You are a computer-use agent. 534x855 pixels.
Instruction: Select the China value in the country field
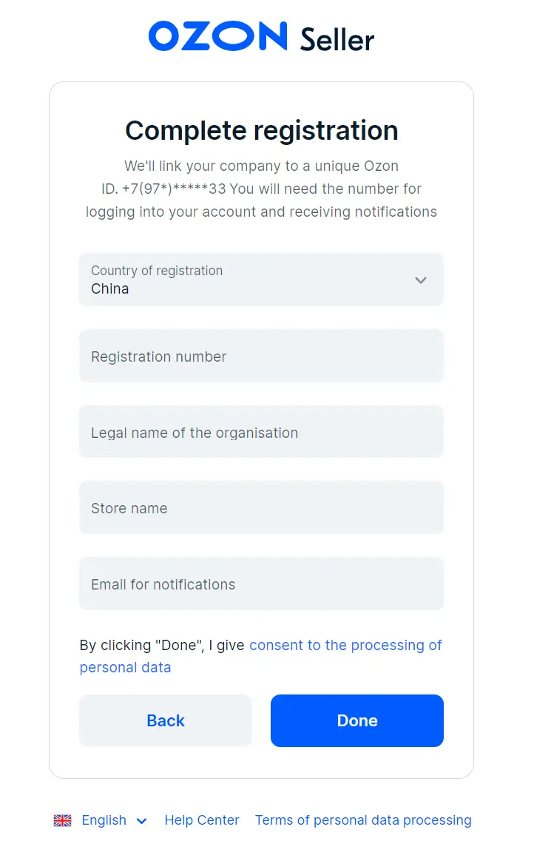coord(110,289)
